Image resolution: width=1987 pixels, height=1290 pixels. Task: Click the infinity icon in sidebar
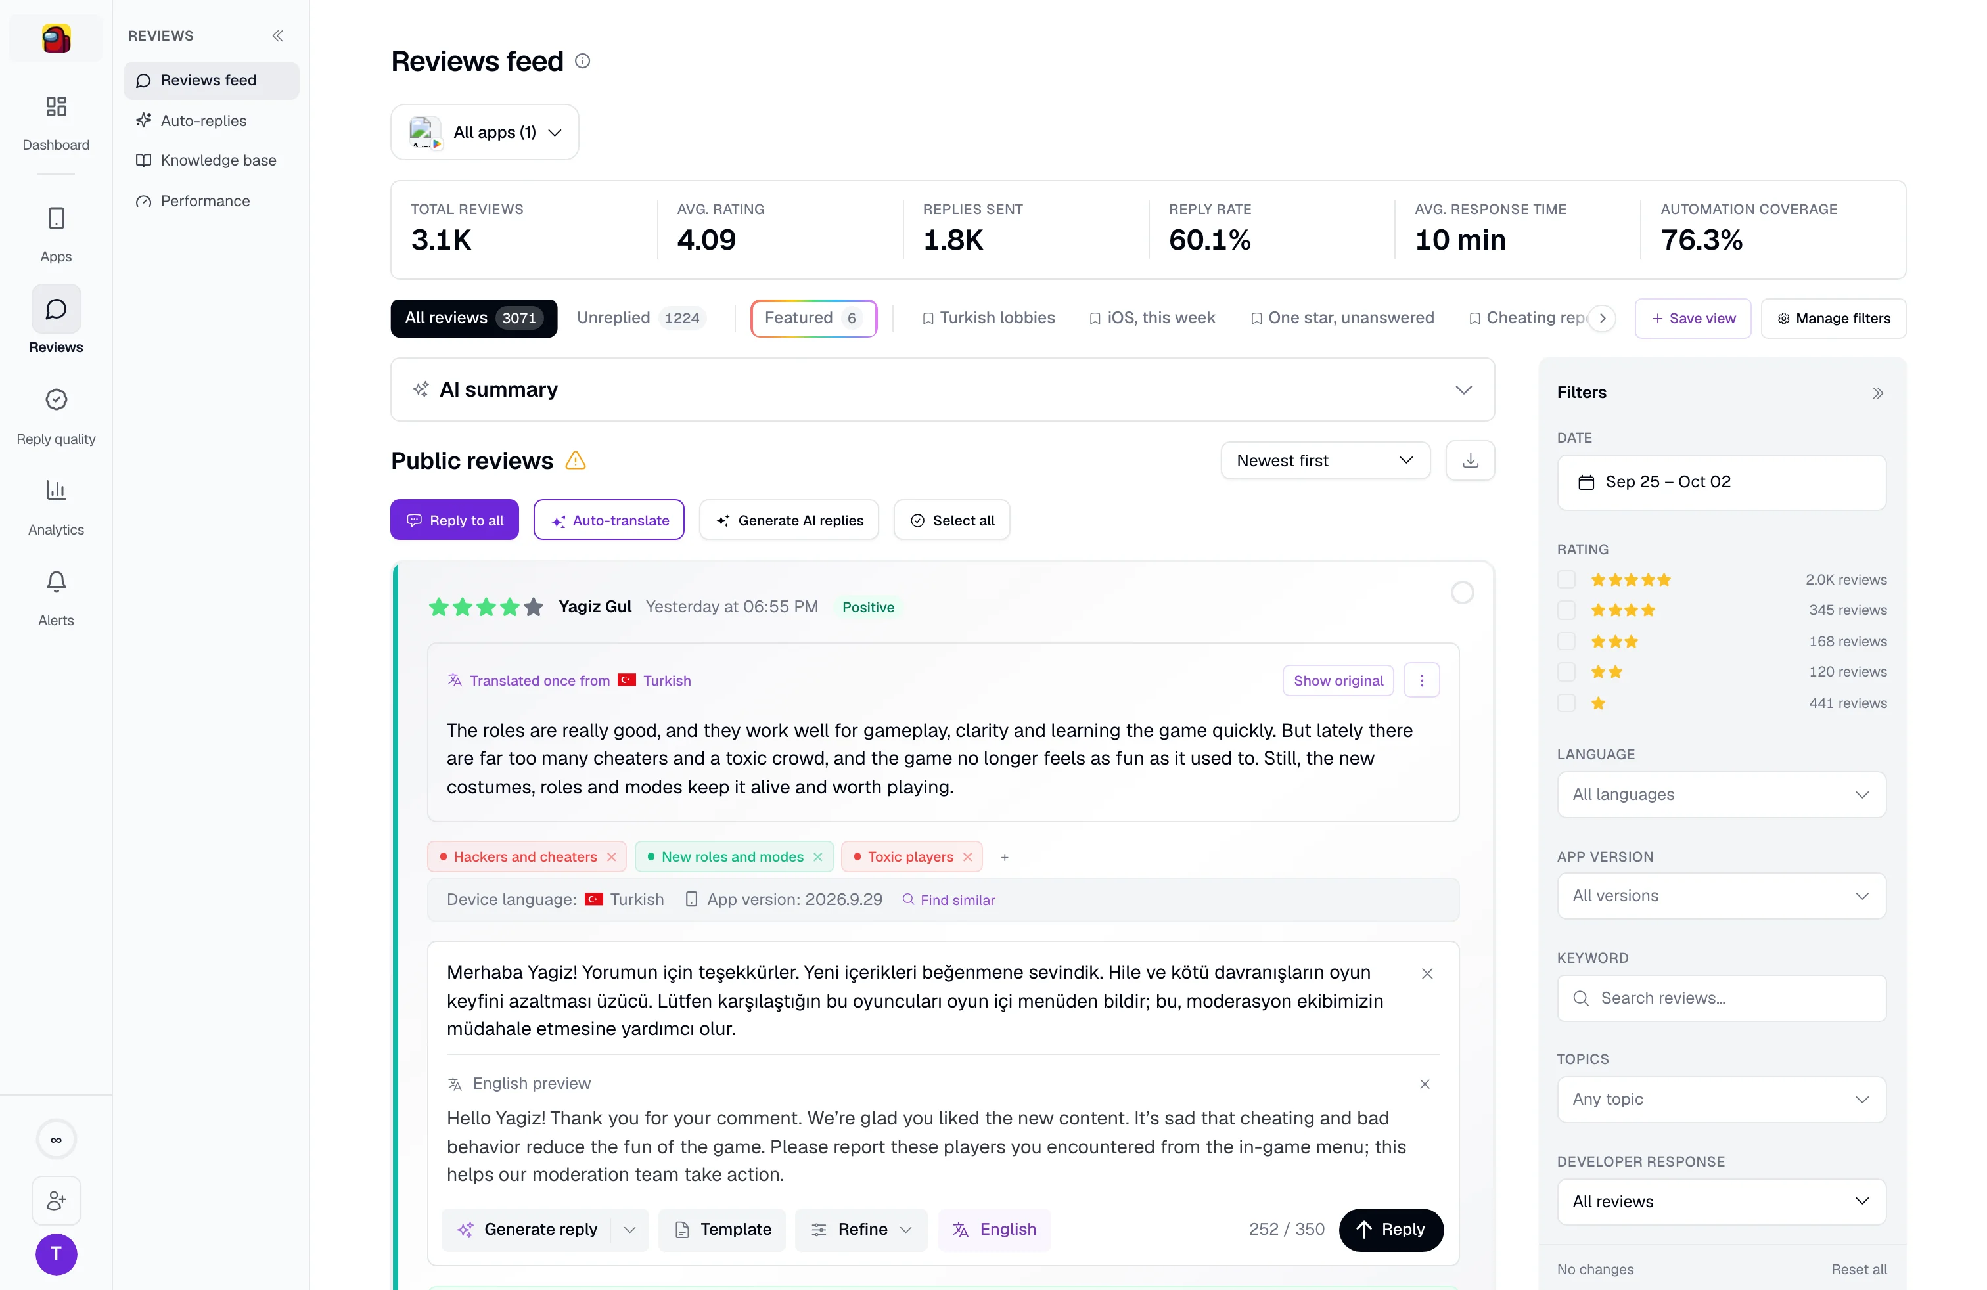pyautogui.click(x=56, y=1140)
